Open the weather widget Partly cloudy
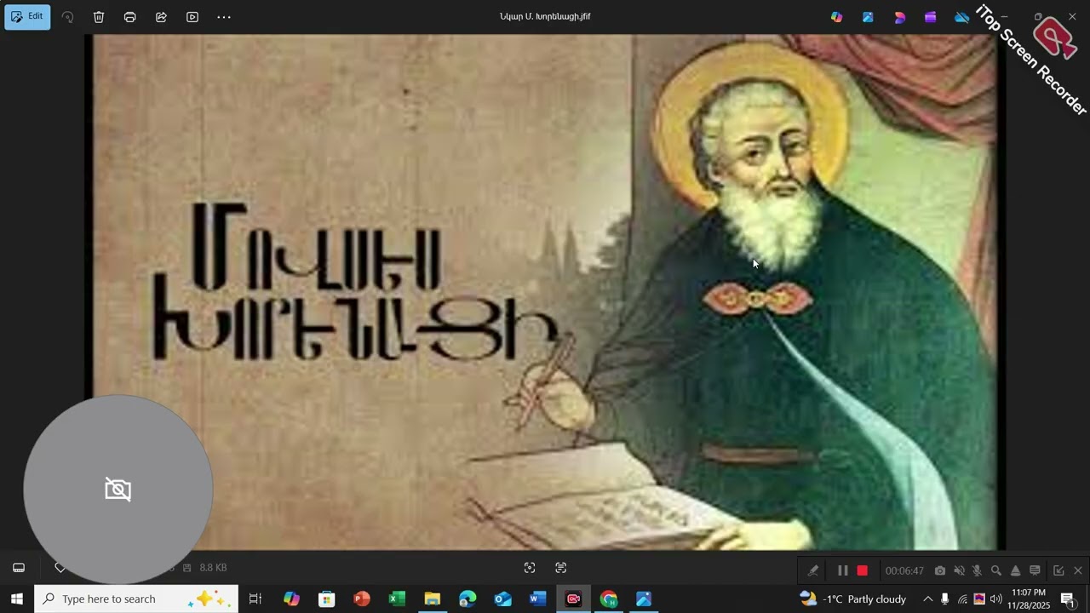The height and width of the screenshot is (613, 1090). click(852, 599)
